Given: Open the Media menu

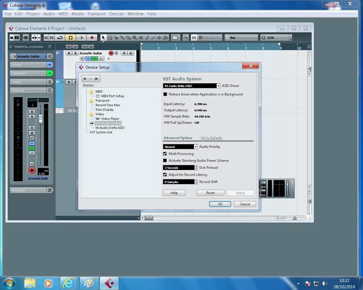Looking at the screenshot, I should click(x=77, y=14).
